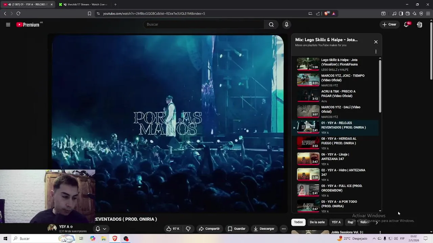
Task: Open more actions ellipsis below video
Action: (284, 228)
